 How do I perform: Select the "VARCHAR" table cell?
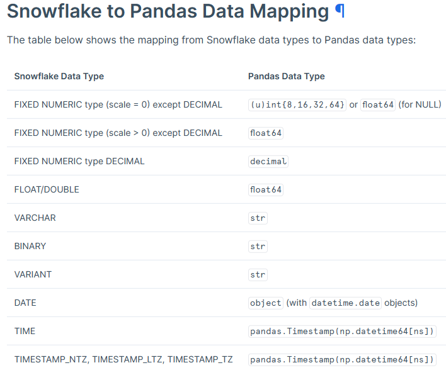[35, 218]
